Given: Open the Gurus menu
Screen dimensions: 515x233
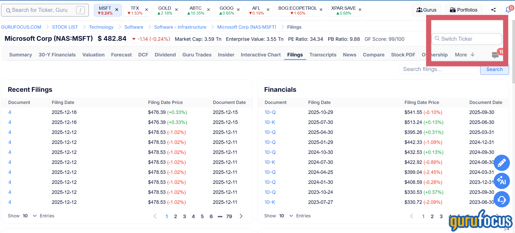Looking at the screenshot, I should pos(426,10).
